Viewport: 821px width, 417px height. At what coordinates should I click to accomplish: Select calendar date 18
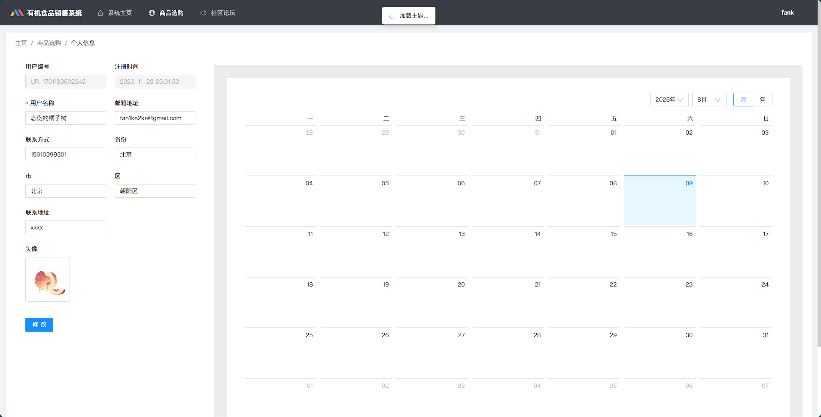(280, 302)
